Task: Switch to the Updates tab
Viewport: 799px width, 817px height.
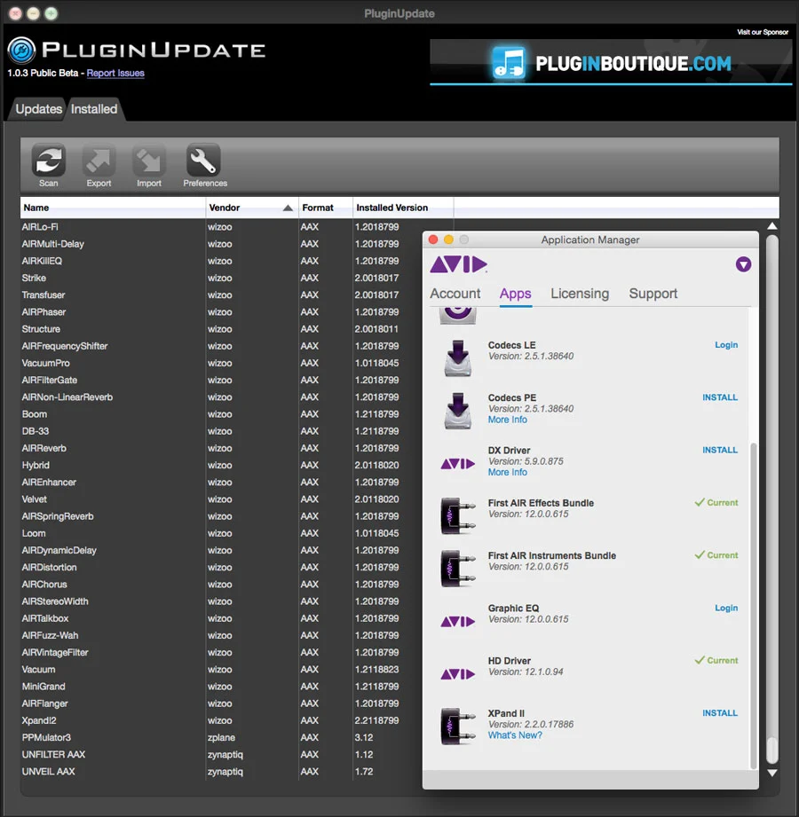Action: click(38, 109)
